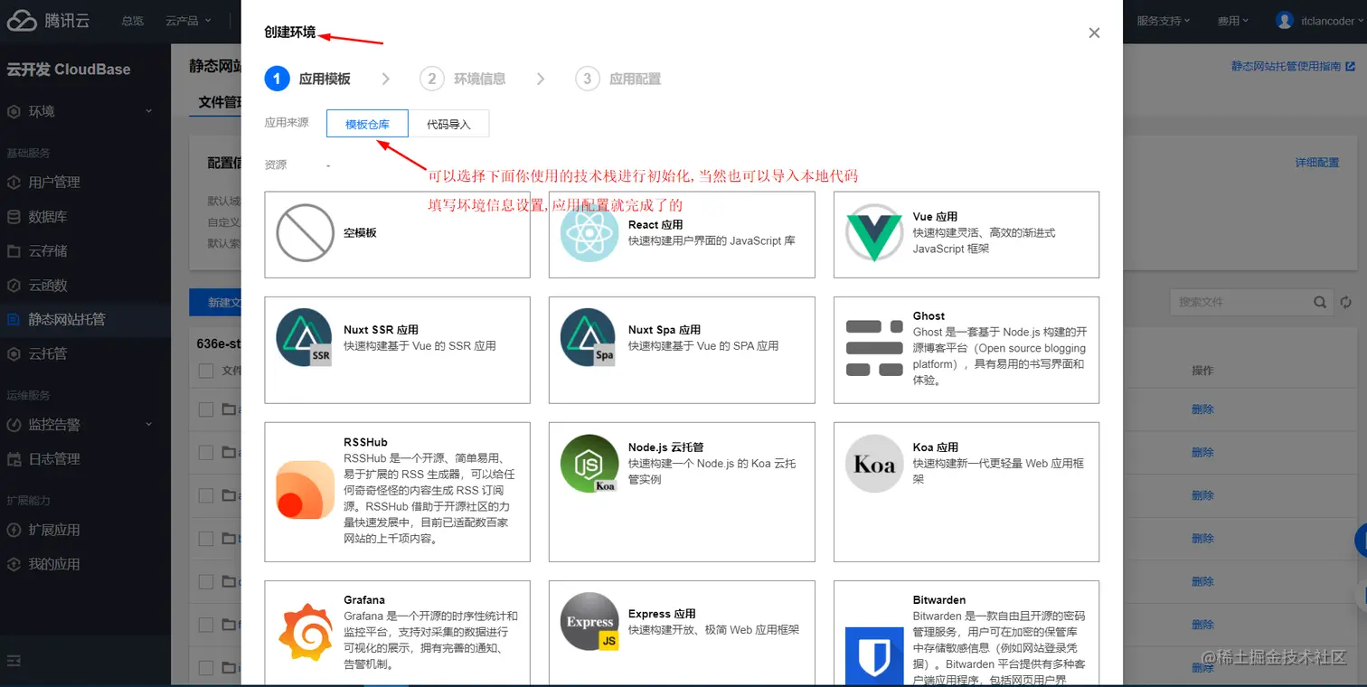Go to step 2 环境信息

point(463,79)
